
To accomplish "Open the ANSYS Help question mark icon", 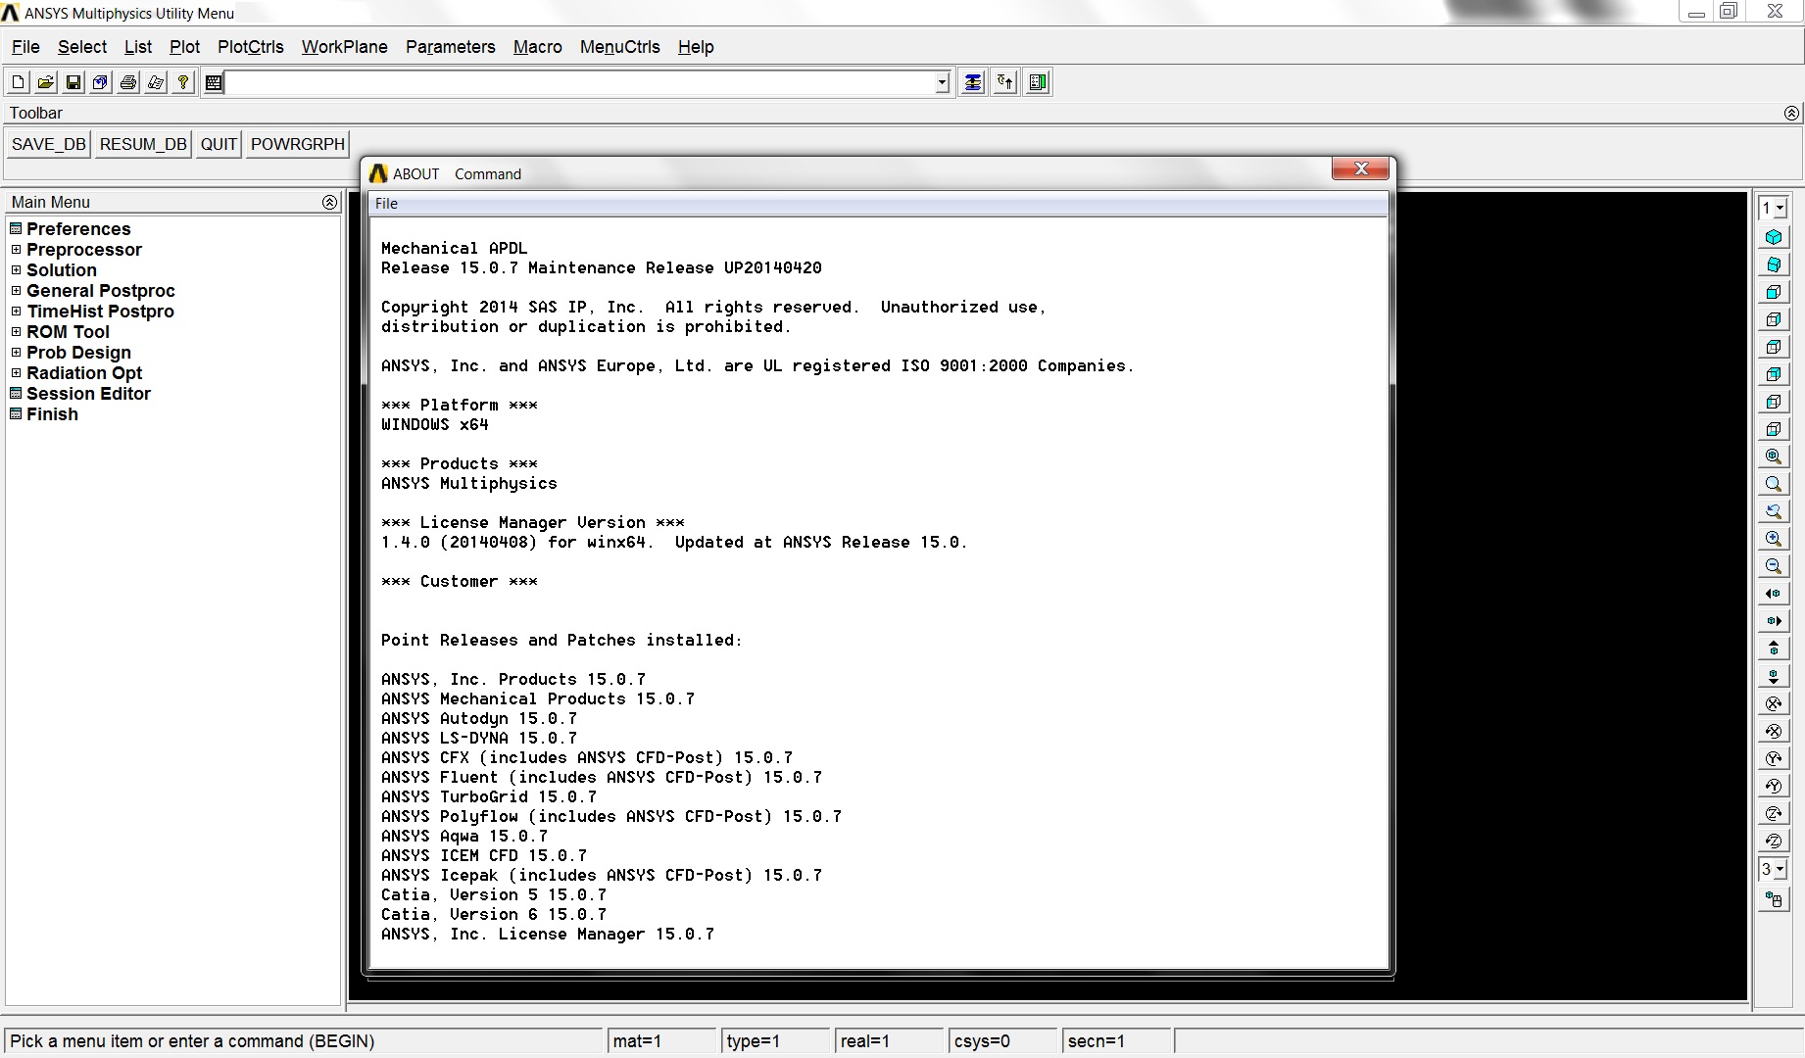I will [183, 82].
